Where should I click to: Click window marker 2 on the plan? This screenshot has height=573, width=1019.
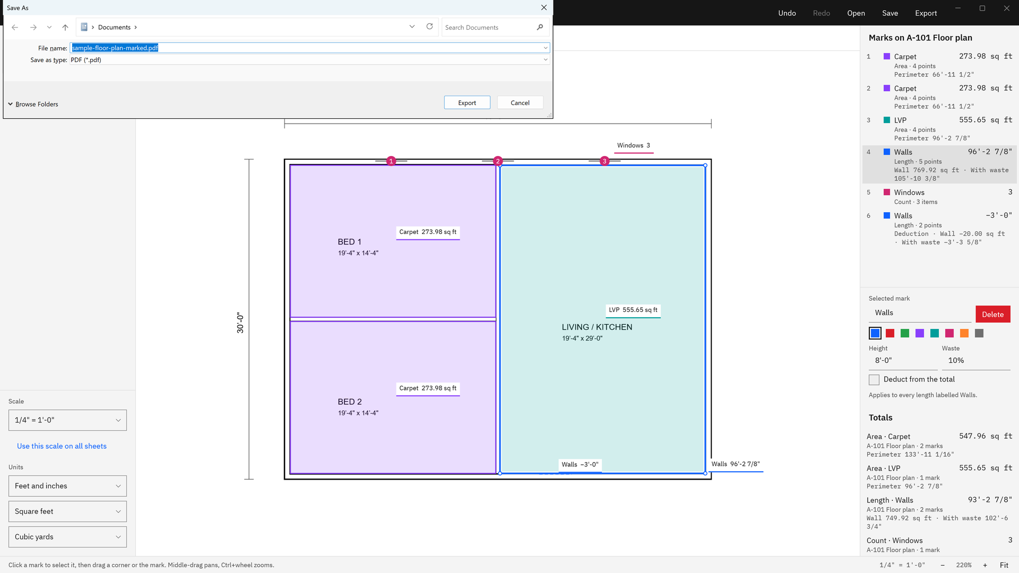coord(498,161)
